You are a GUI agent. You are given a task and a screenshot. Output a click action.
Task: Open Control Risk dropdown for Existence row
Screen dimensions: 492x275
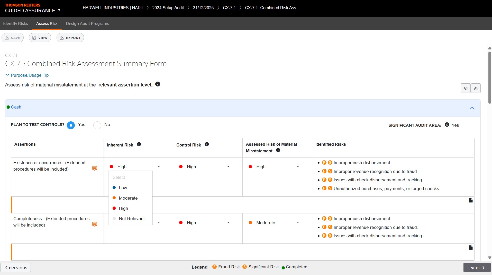pos(228,166)
